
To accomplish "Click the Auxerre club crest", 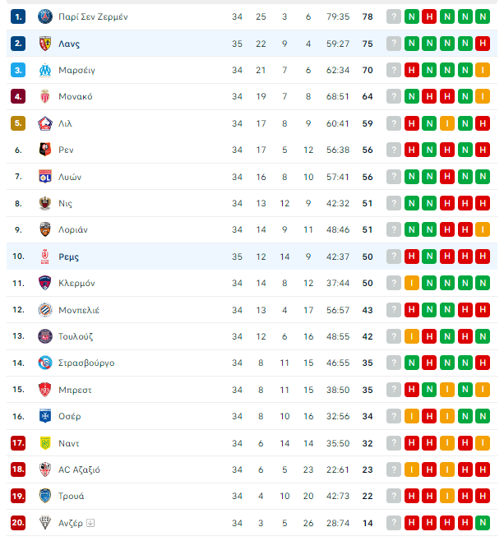I will (45, 416).
